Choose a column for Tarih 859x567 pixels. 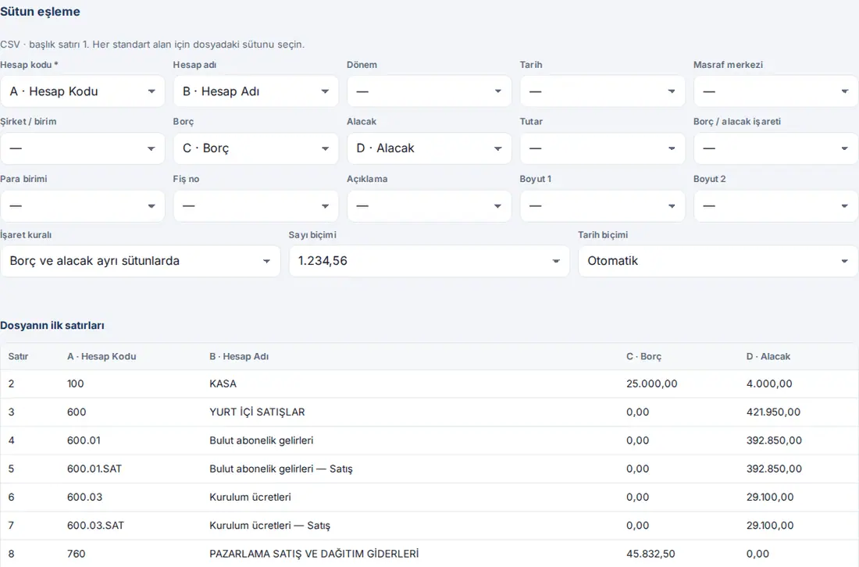coord(603,91)
